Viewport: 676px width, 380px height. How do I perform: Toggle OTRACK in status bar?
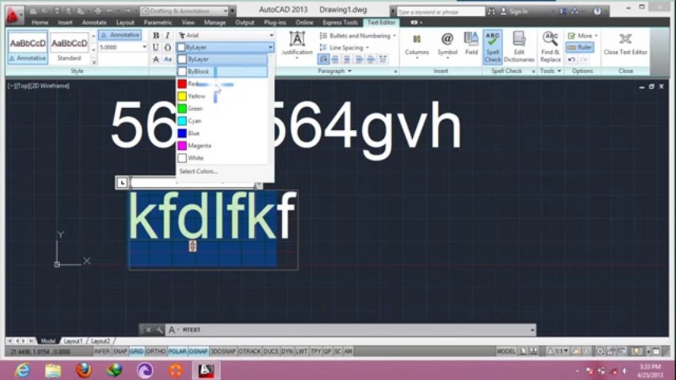click(249, 351)
